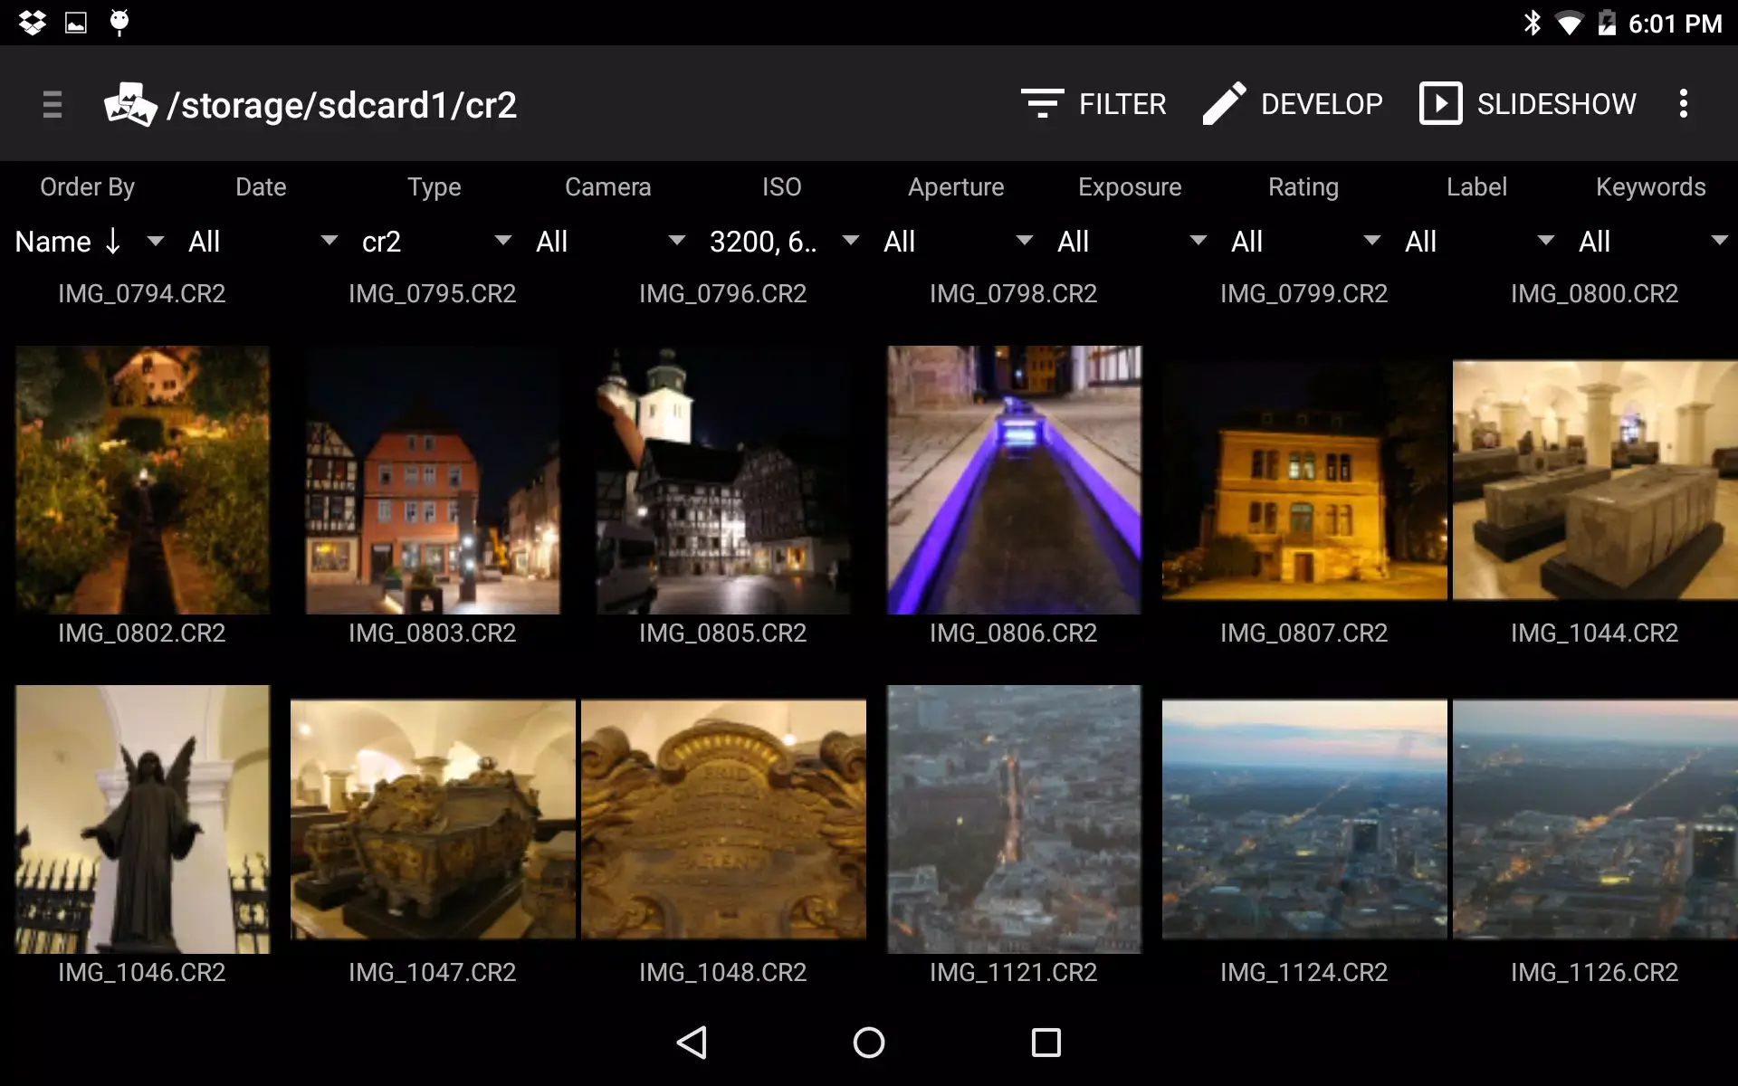Viewport: 1738px width, 1086px height.
Task: Click the FILTER button
Action: click(1122, 103)
